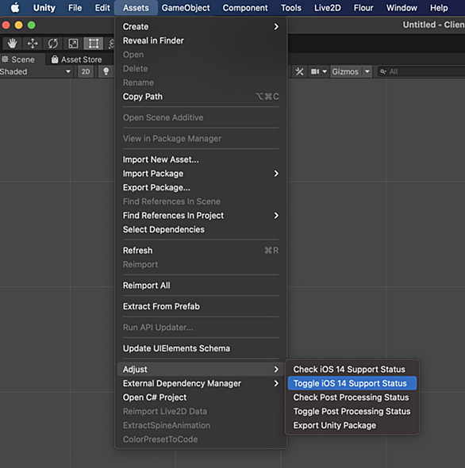The image size is (465, 468).
Task: Open the Gizmos dropdown arrow
Action: click(x=367, y=71)
